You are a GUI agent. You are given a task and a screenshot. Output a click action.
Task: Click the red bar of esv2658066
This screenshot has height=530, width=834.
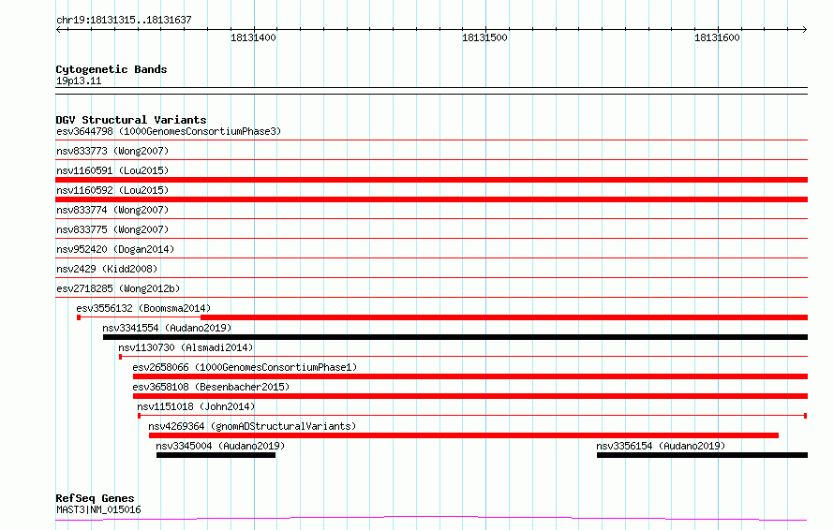pyautogui.click(x=470, y=376)
